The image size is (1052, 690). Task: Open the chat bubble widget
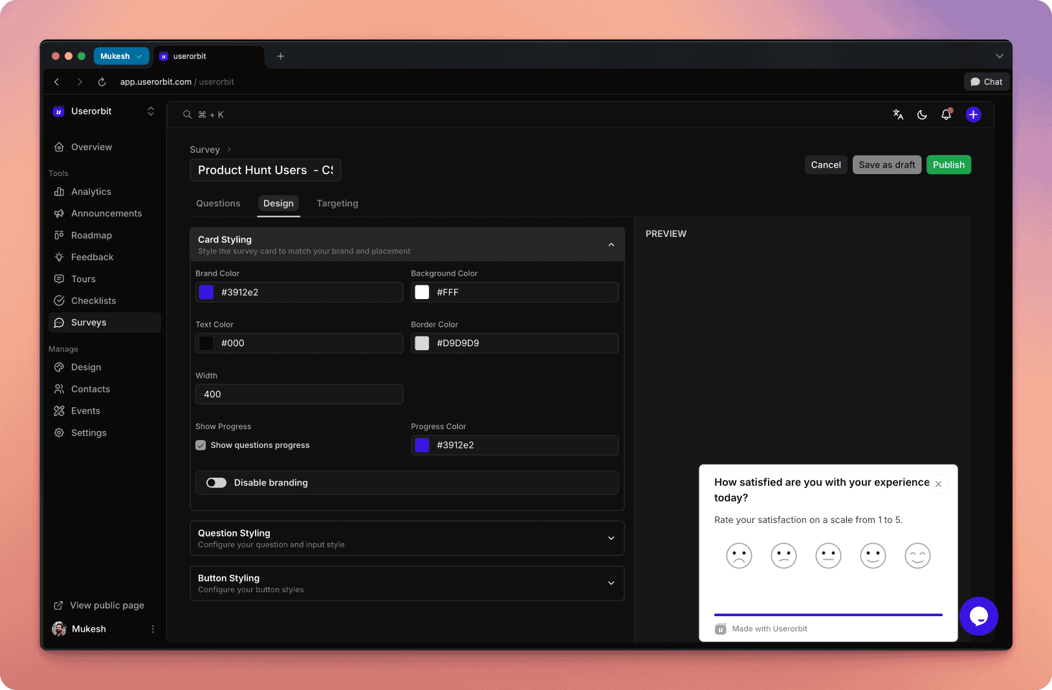(978, 616)
